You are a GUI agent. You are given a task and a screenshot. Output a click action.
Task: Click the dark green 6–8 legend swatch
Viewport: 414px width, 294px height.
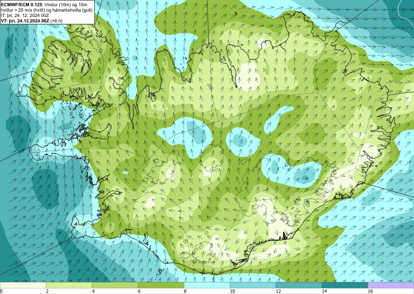tap(161, 285)
